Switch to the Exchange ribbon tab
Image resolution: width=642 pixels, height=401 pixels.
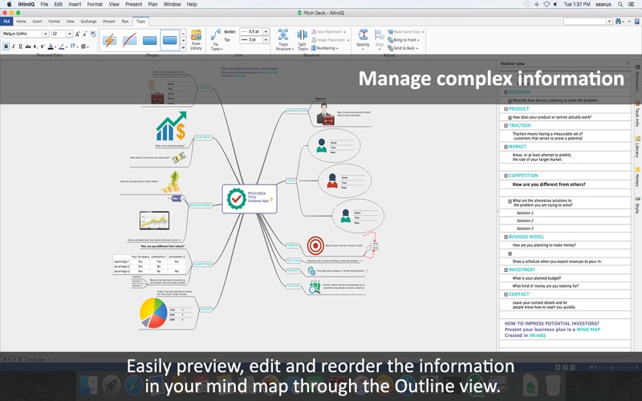pos(88,22)
